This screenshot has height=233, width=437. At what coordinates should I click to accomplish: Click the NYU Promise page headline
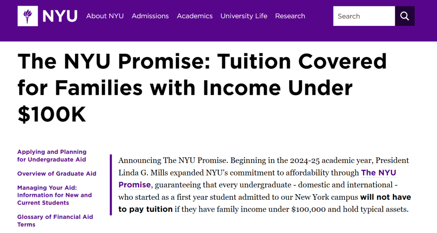pyautogui.click(x=202, y=88)
